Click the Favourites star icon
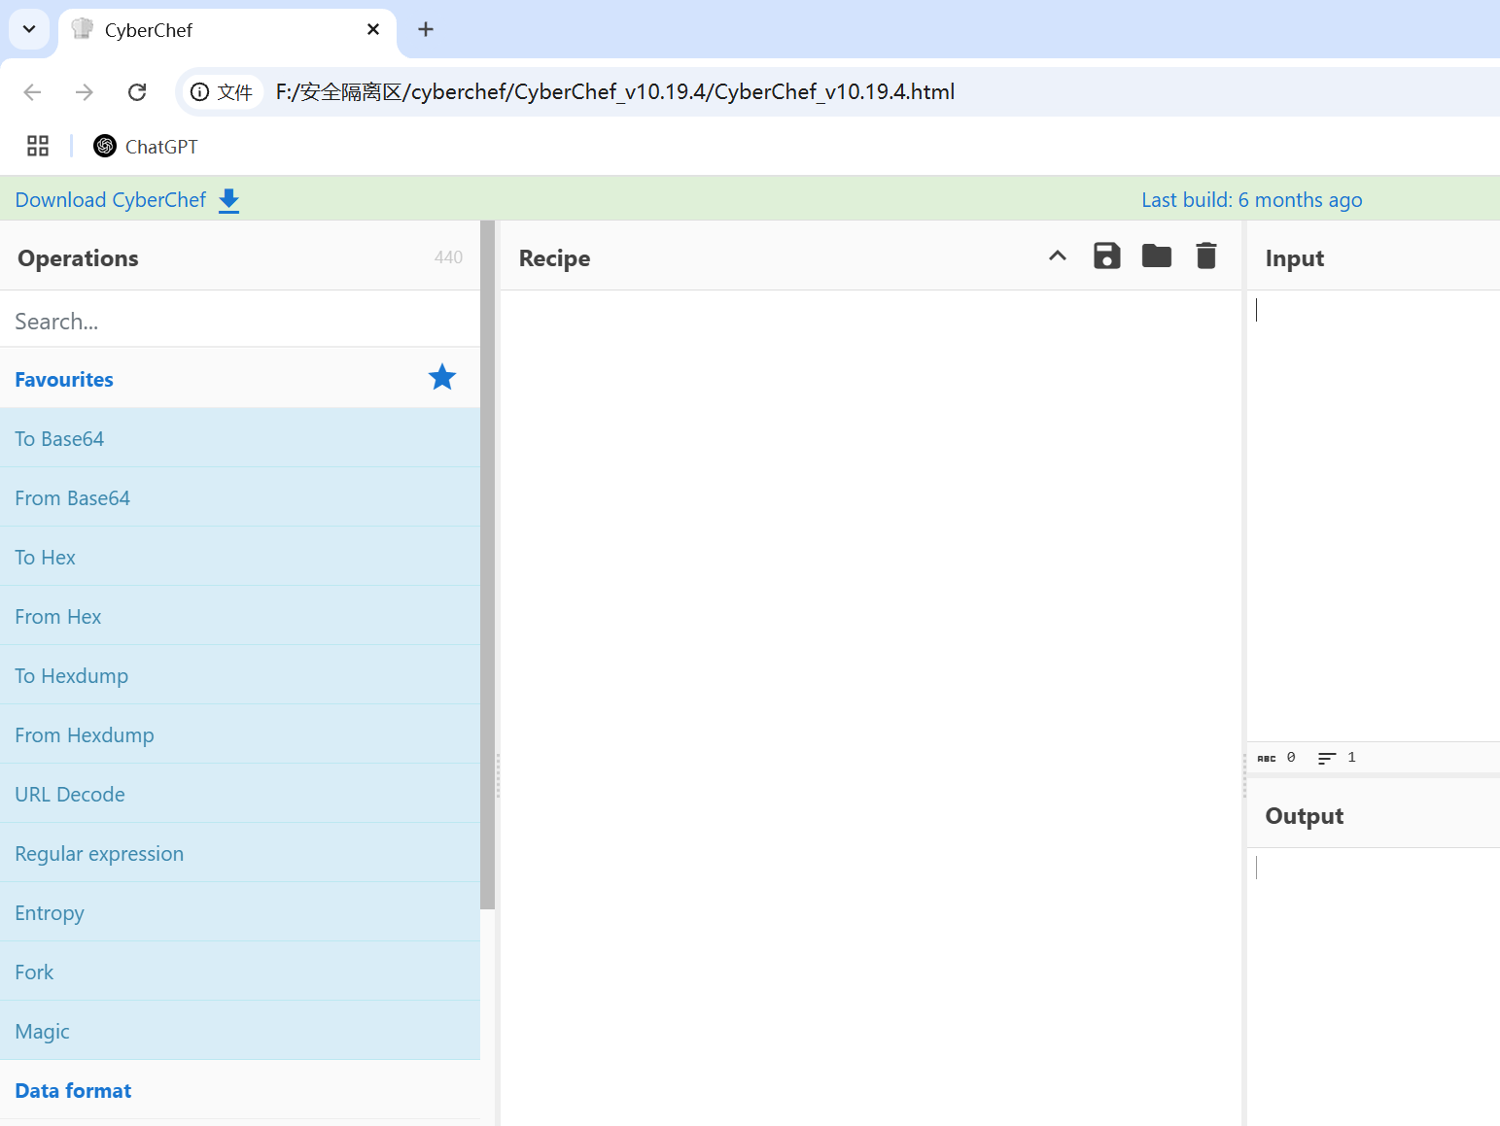Image resolution: width=1500 pixels, height=1126 pixels. tap(442, 377)
